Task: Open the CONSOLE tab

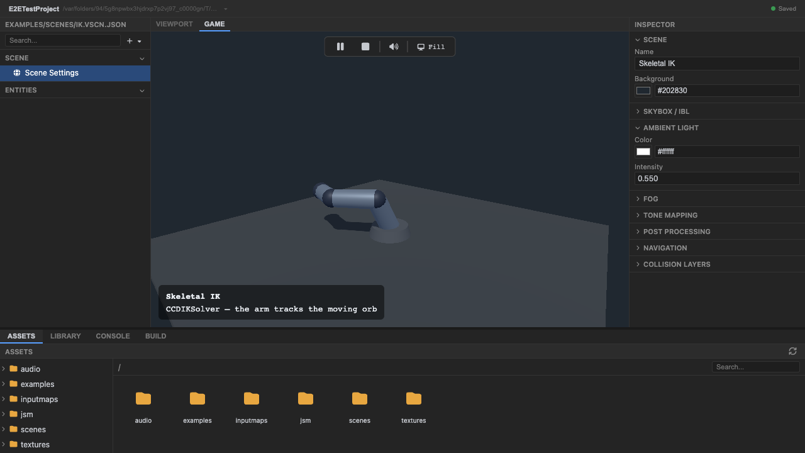Action: (x=113, y=336)
